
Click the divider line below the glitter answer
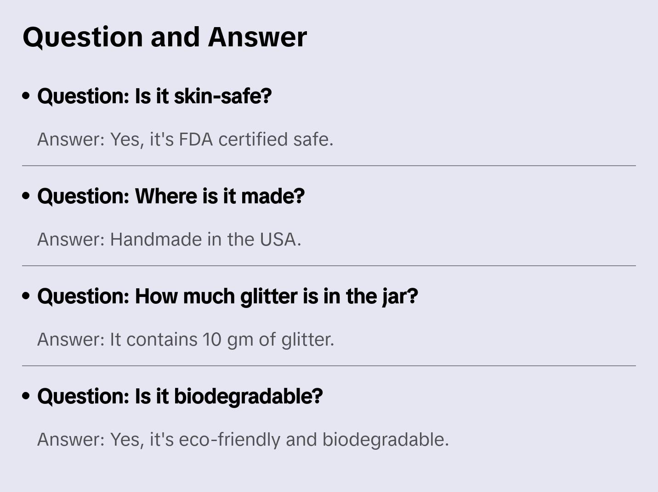pyautogui.click(x=329, y=366)
